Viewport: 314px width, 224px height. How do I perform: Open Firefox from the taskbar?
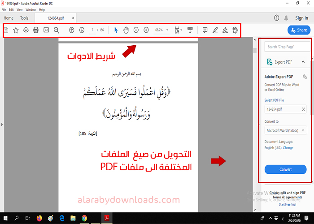pyautogui.click(x=39, y=218)
